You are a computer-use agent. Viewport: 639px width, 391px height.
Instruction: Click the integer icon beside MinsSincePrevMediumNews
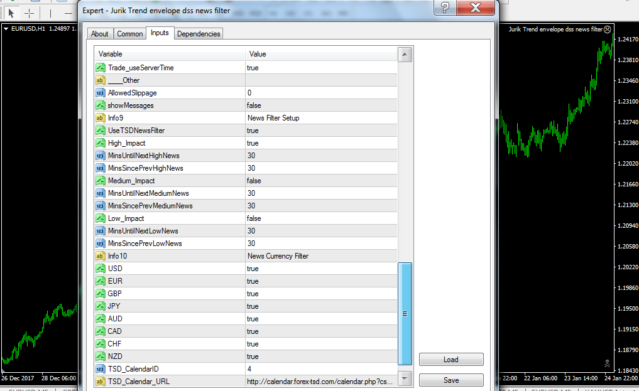pyautogui.click(x=101, y=206)
